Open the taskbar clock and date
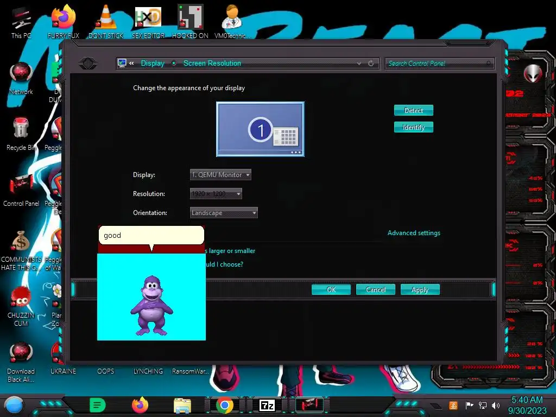The height and width of the screenshot is (417, 556). tap(527, 405)
